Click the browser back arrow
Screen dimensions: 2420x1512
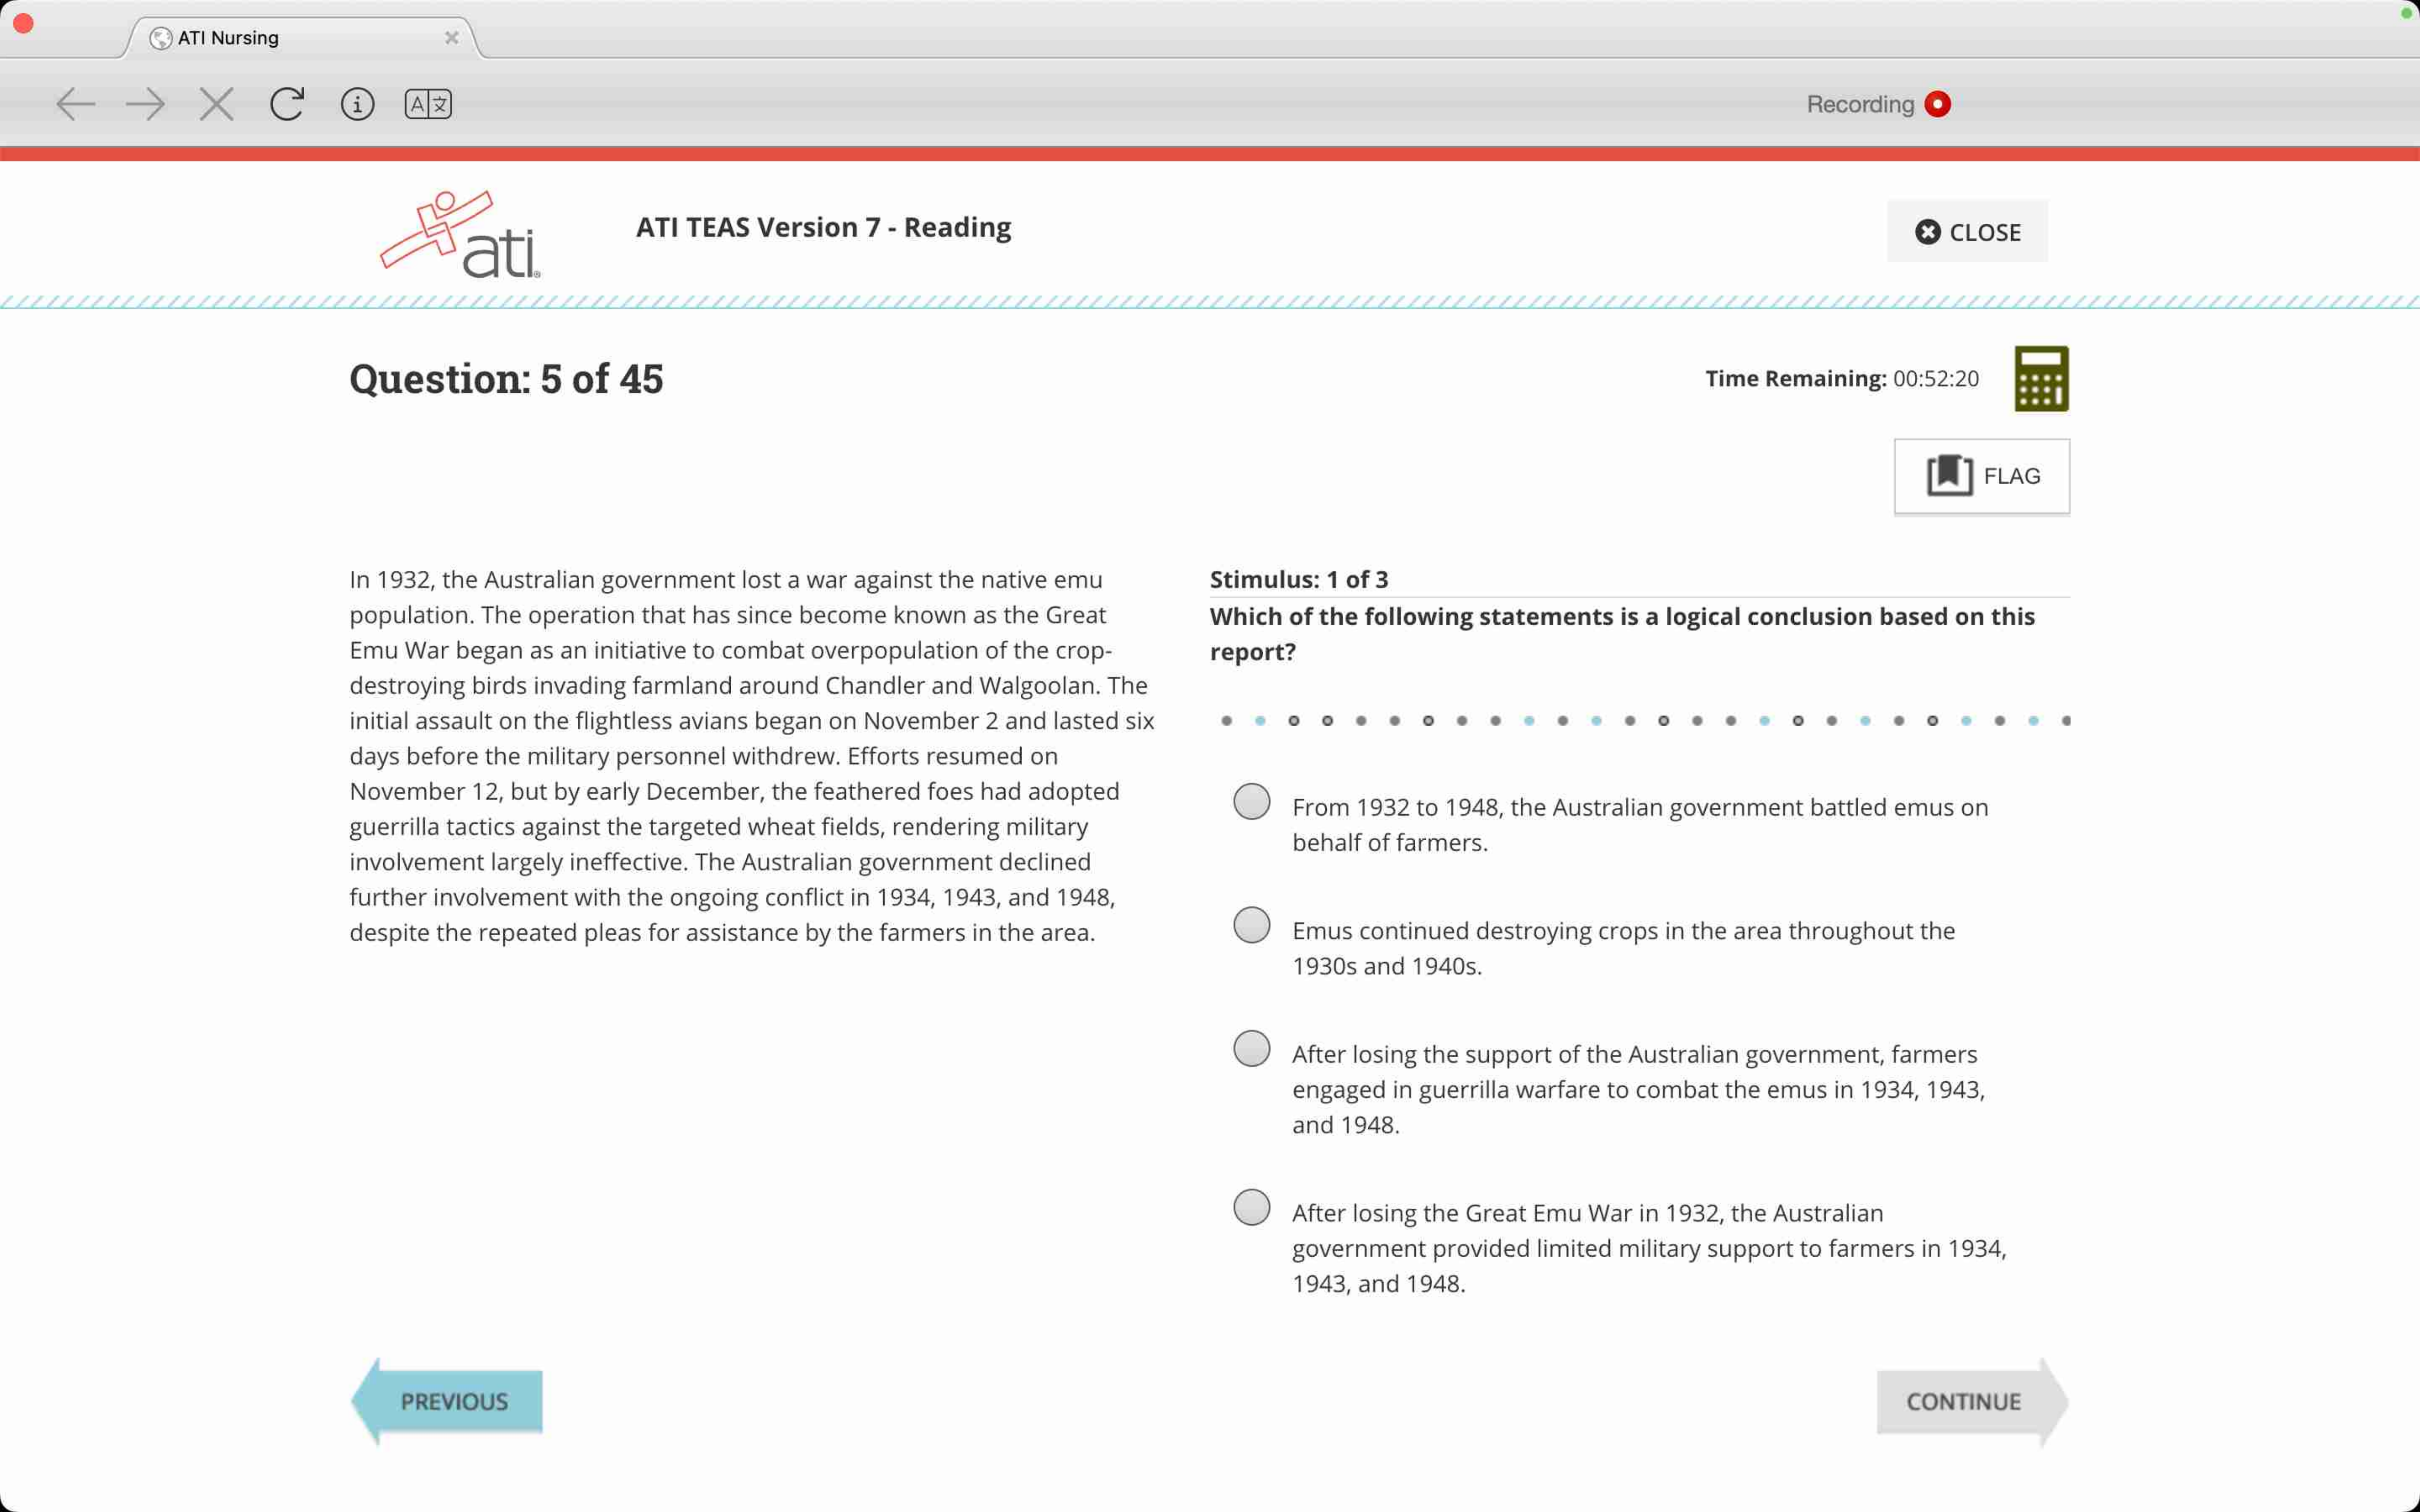point(76,104)
